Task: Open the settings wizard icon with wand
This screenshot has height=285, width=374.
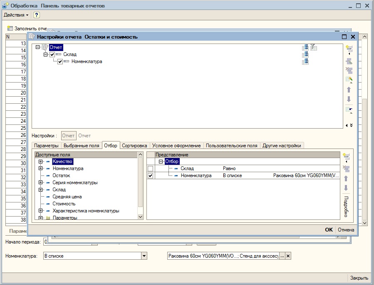Action: [x=349, y=79]
